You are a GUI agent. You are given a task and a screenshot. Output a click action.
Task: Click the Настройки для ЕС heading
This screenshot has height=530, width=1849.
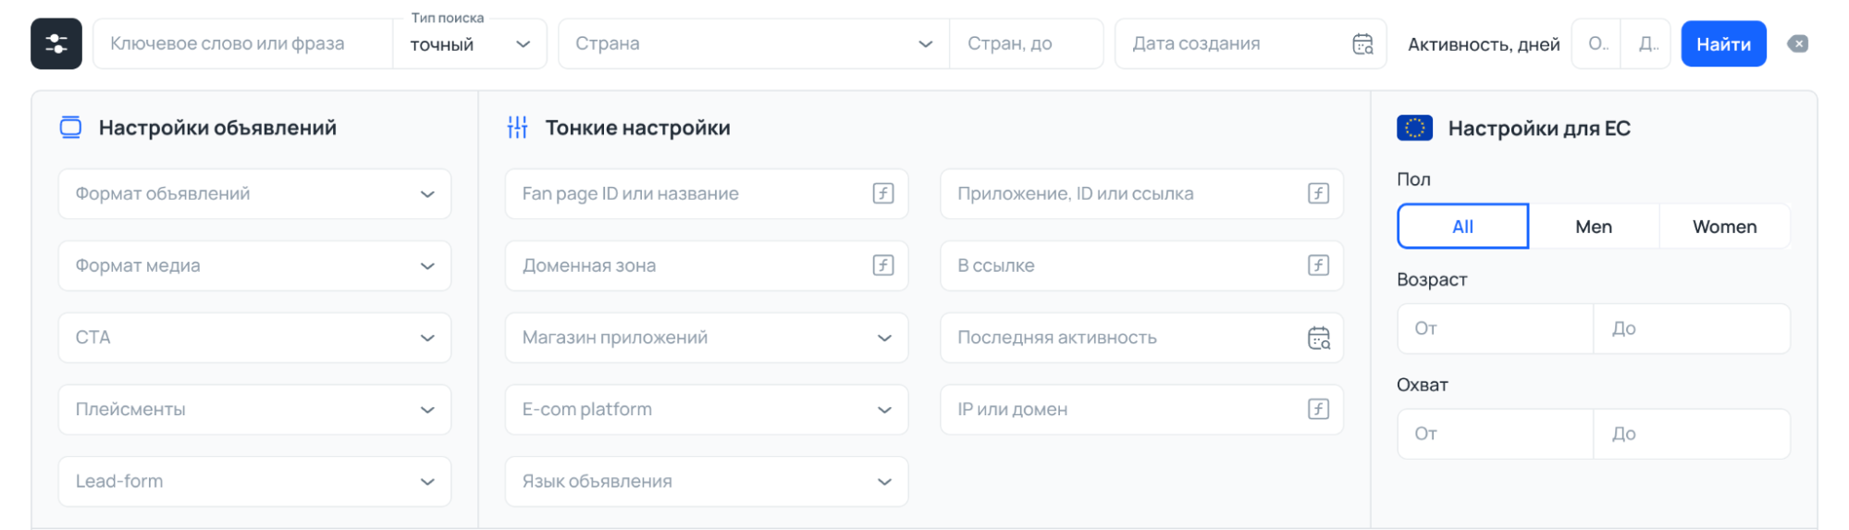[1539, 129]
